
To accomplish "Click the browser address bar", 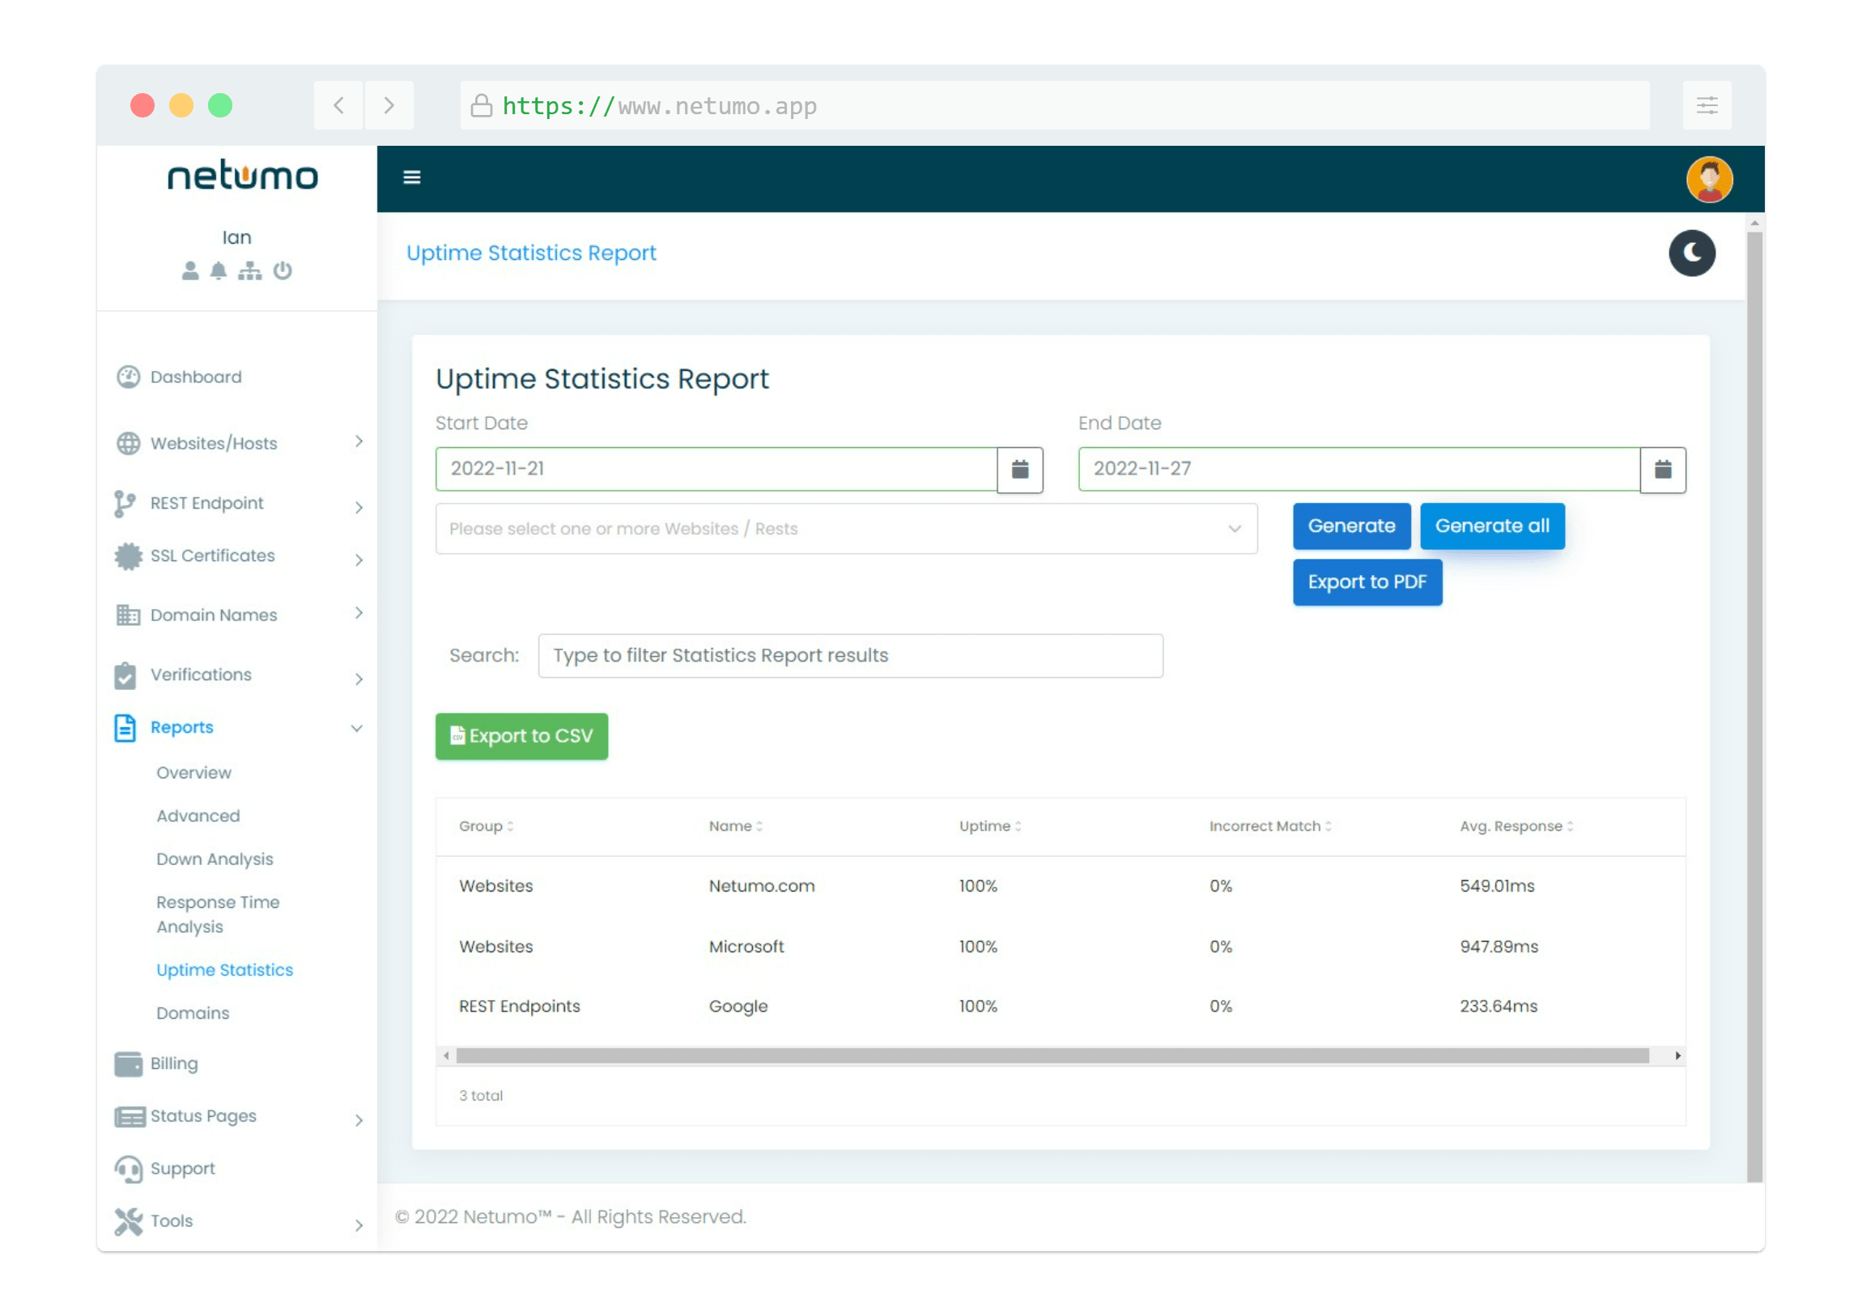I will coord(1055,105).
